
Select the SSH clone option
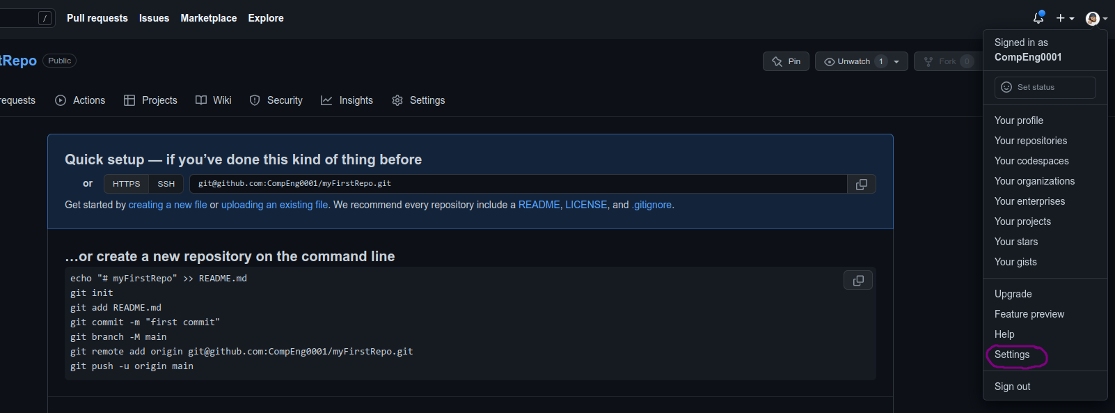pyautogui.click(x=166, y=184)
